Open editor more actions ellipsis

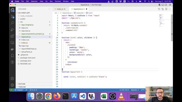[x=170, y=9]
